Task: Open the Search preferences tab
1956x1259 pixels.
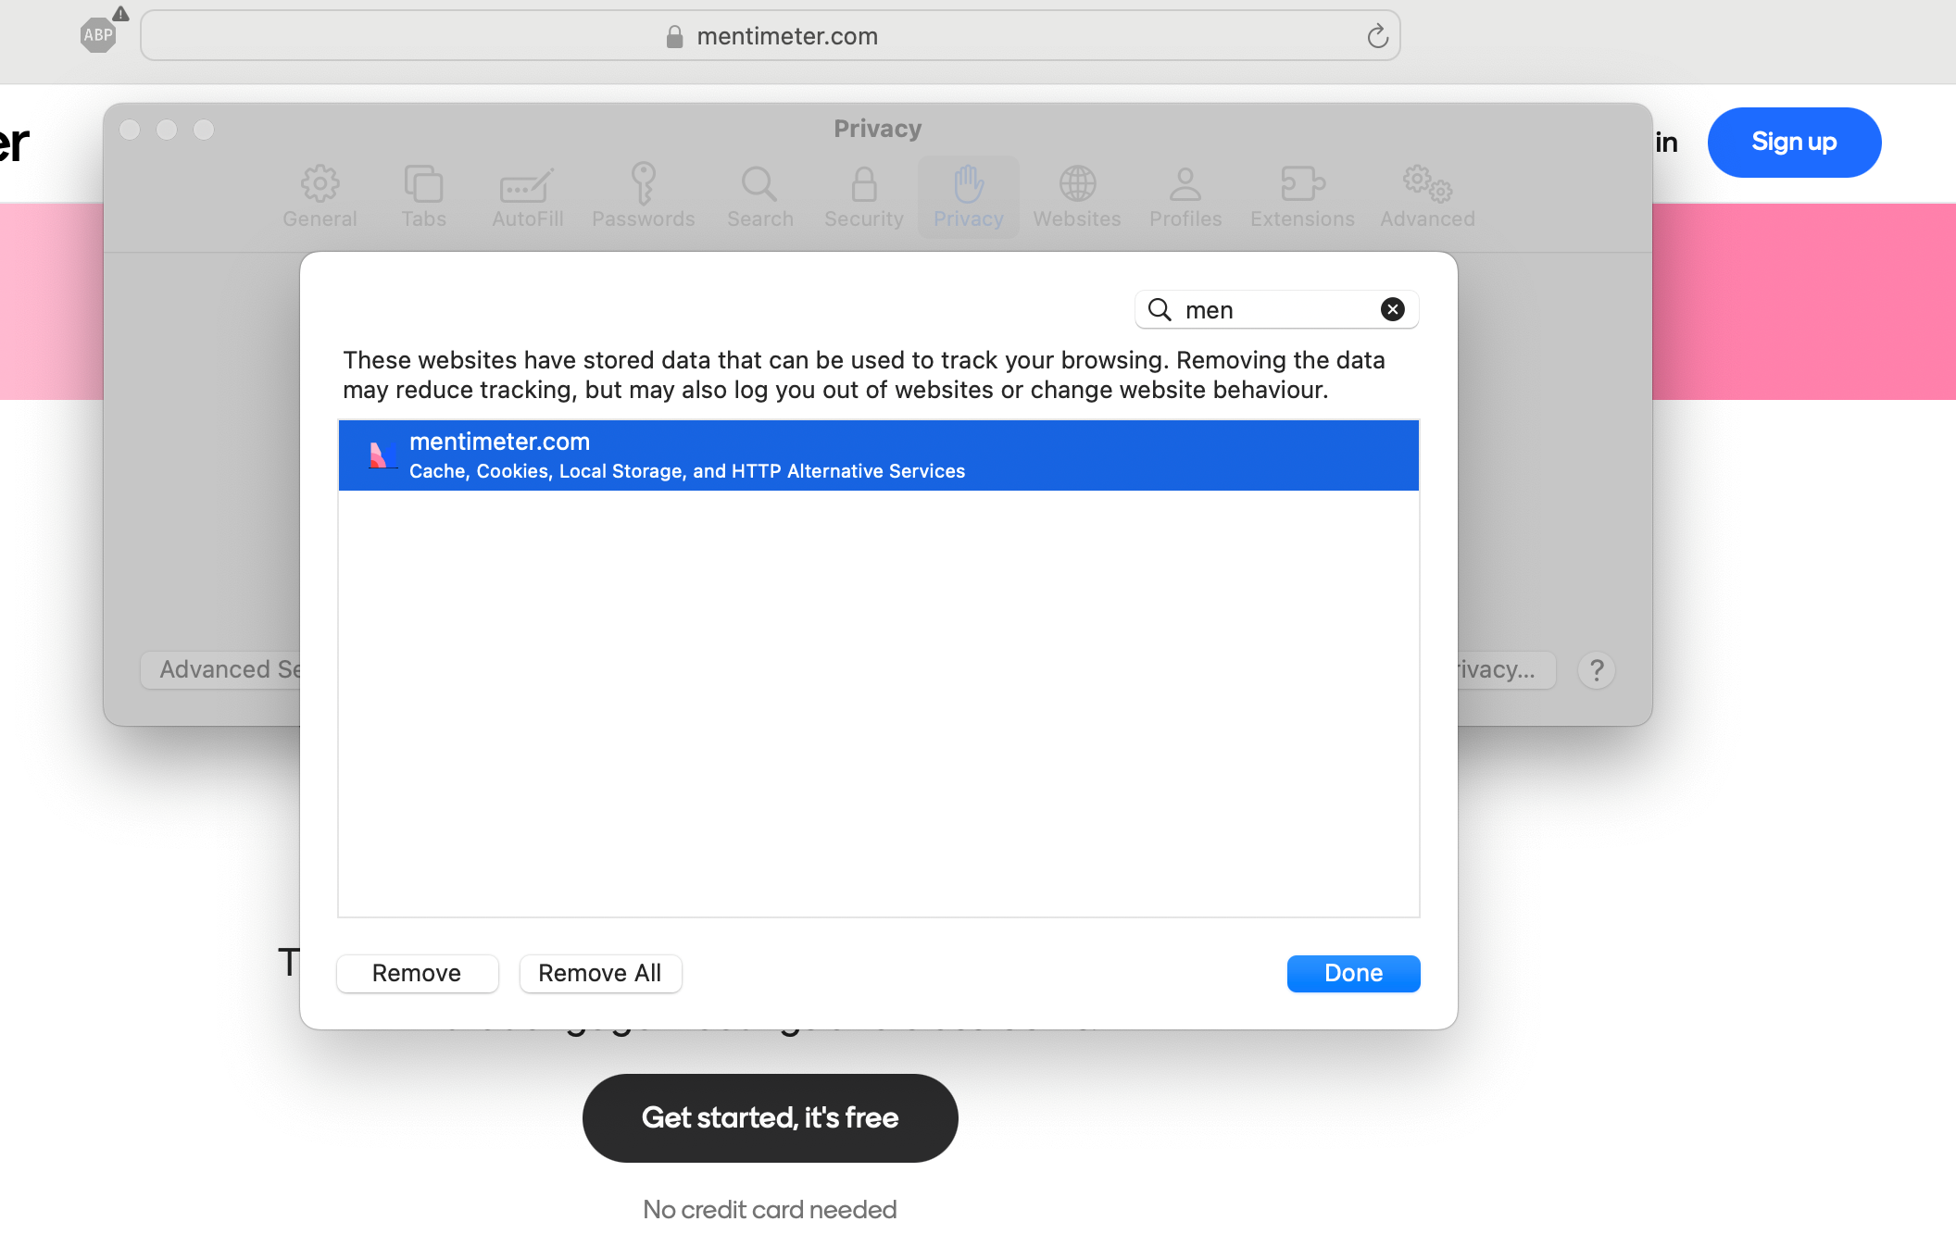Action: [759, 197]
